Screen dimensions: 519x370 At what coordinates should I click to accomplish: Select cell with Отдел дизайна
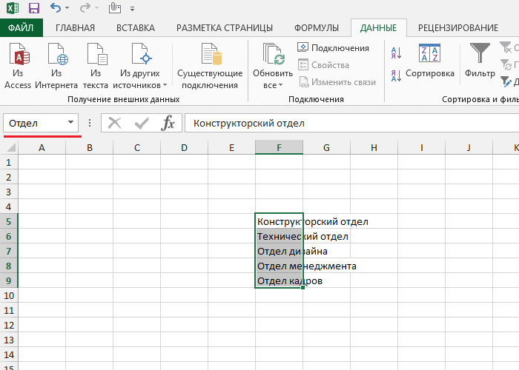(279, 251)
